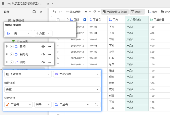This screenshot has height=115, width=170.
Task: Click the drag handle of 辅助列 row
Action: tap(7, 54)
